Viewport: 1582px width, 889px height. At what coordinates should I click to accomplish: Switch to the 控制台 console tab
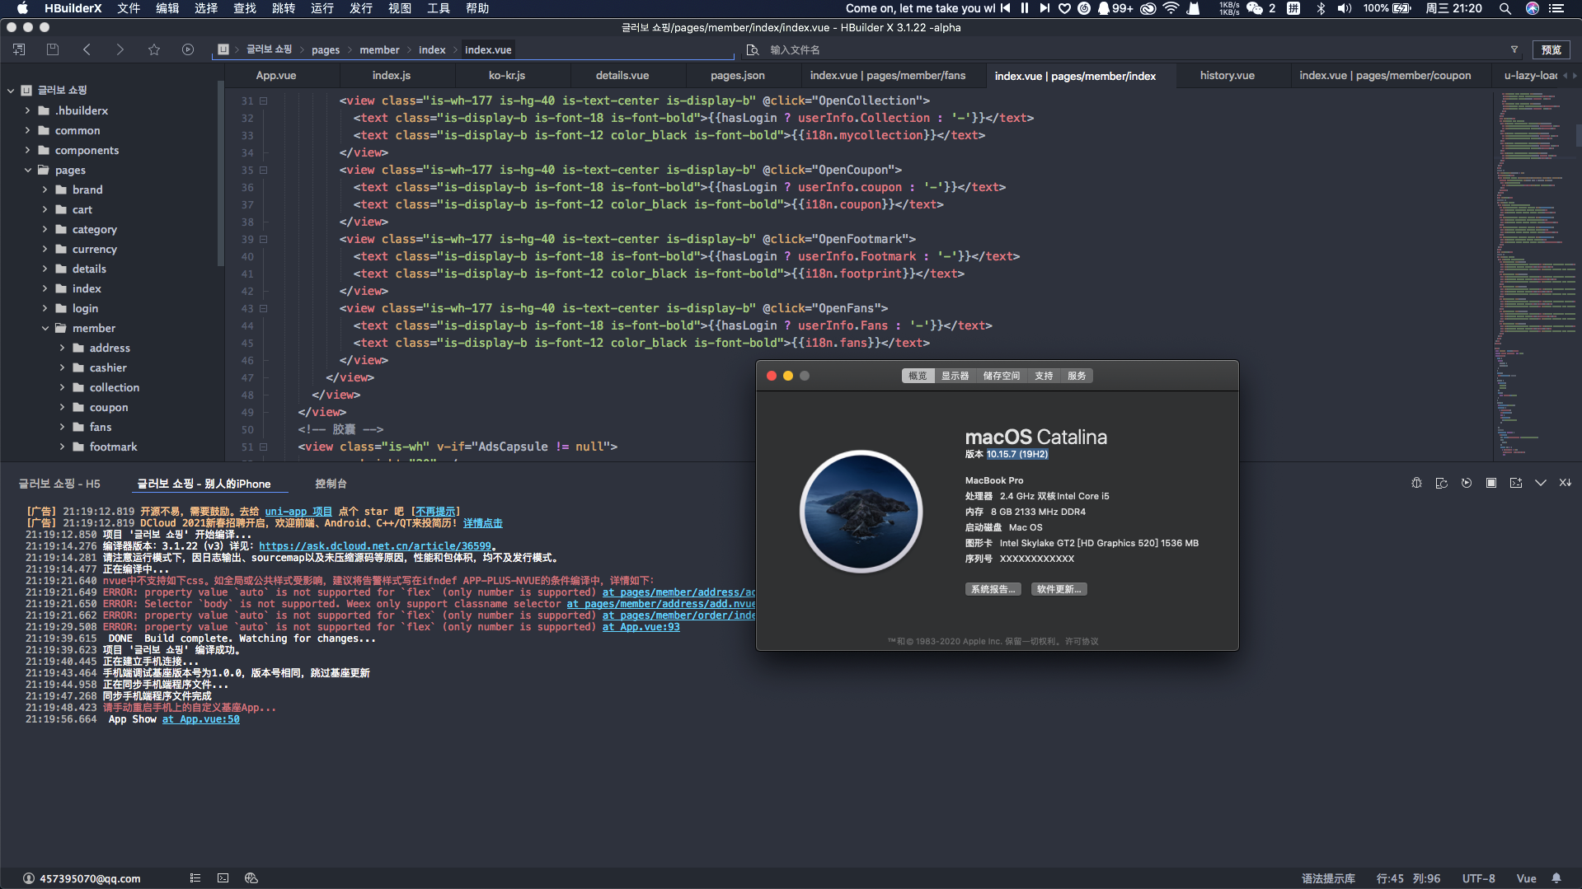click(x=331, y=484)
